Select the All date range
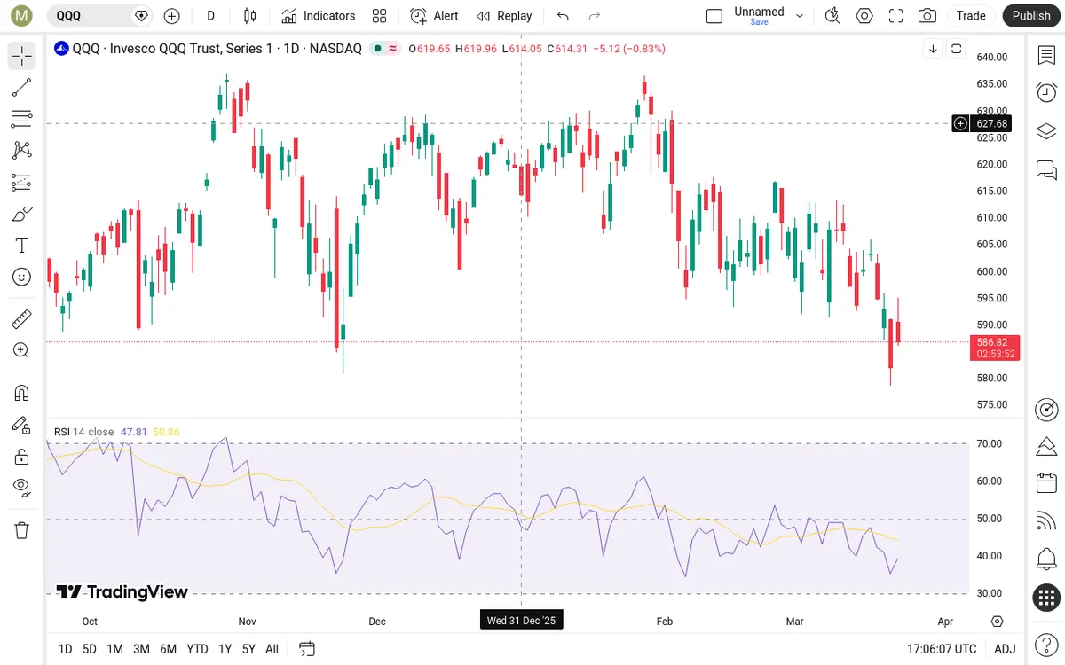1065x665 pixels. coord(272,649)
